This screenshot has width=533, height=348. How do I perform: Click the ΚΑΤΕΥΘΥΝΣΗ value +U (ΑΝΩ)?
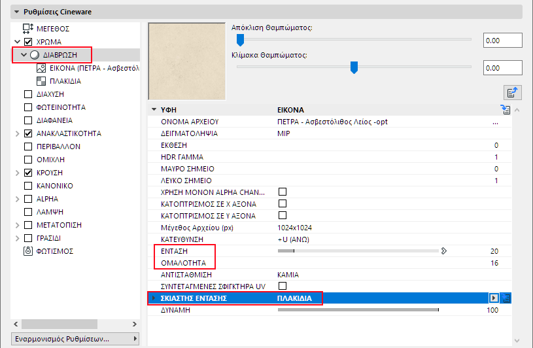(293, 239)
